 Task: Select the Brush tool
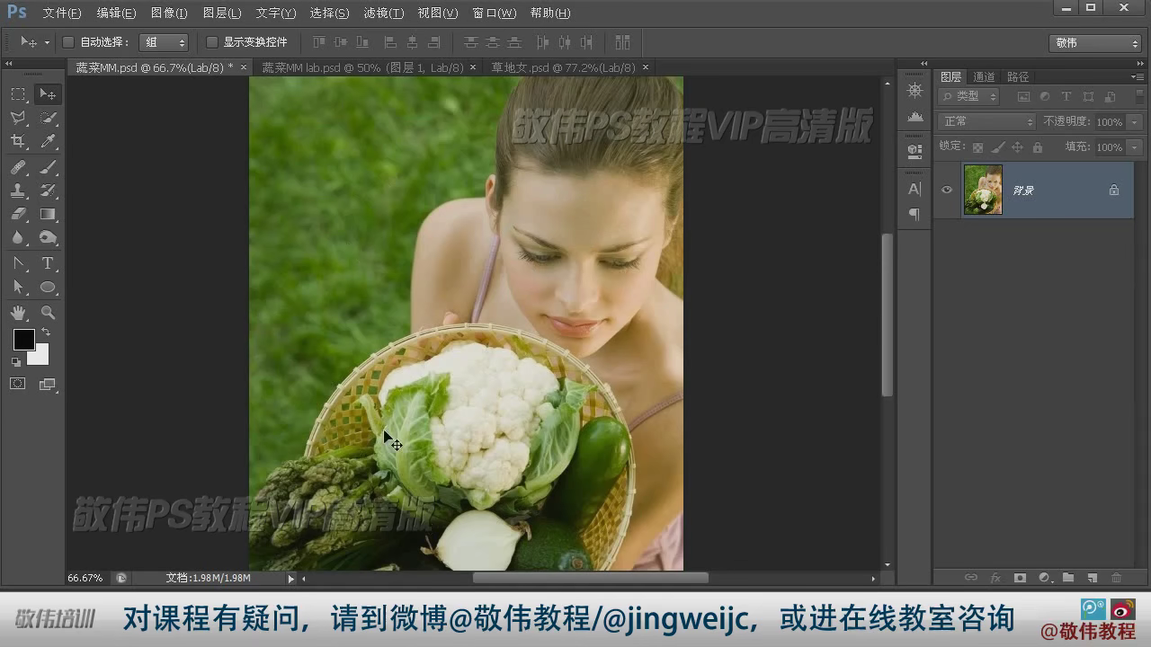pos(48,167)
